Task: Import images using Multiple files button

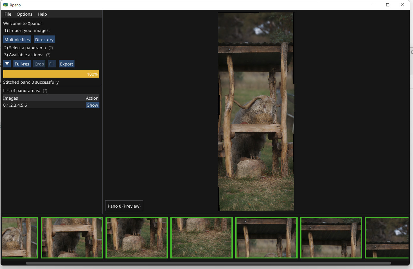Action: [x=17, y=40]
